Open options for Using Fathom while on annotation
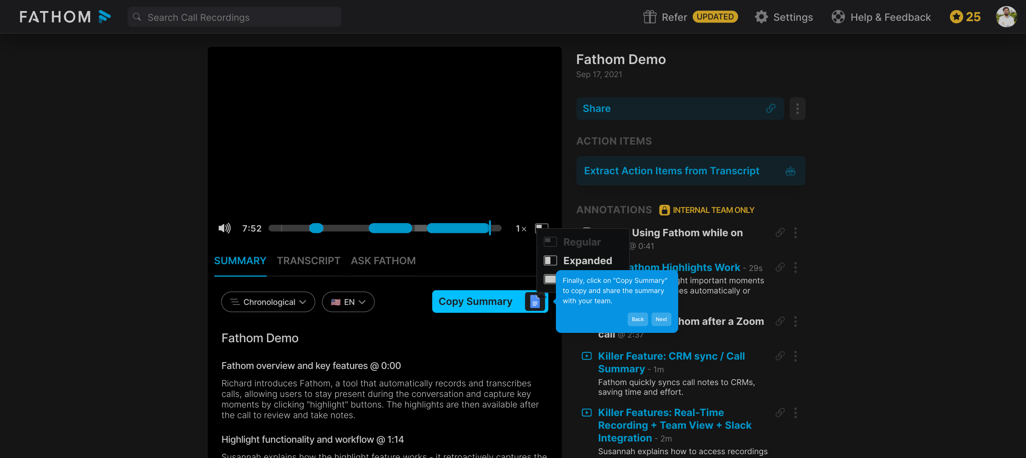The image size is (1026, 458). (795, 232)
